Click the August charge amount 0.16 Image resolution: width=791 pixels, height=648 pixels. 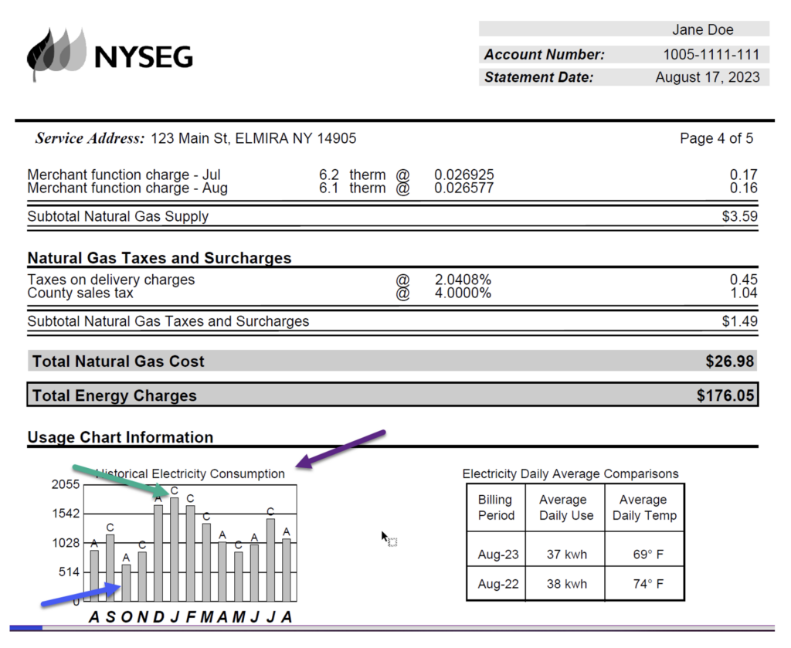tap(743, 188)
